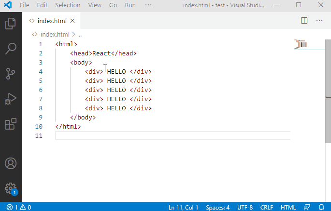Image resolution: width=331 pixels, height=211 pixels.
Task: Select the index.html editor tab
Action: pyautogui.click(x=52, y=21)
